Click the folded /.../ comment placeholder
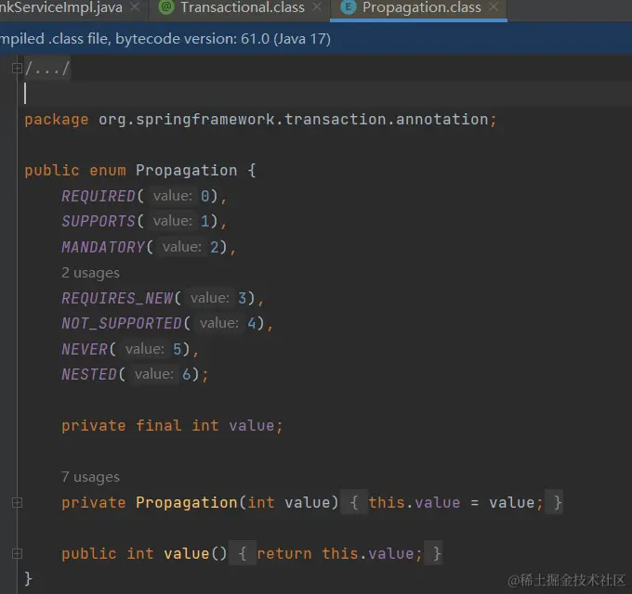632x594 pixels. click(x=46, y=69)
